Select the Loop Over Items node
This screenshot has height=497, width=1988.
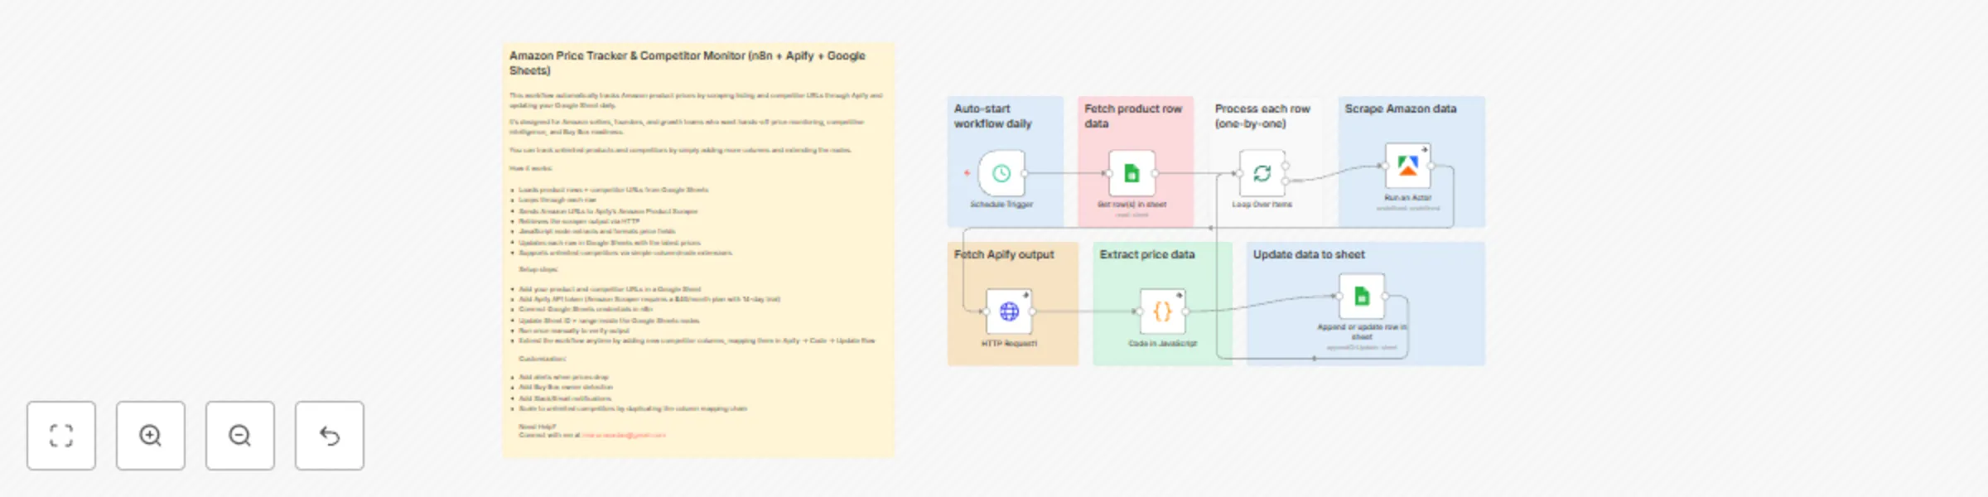[1262, 173]
